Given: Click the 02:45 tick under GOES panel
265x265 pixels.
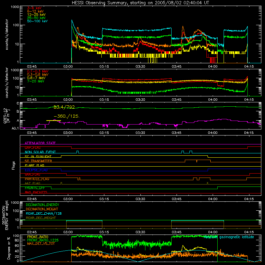Looking at the screenshot, I should click(x=32, y=133).
